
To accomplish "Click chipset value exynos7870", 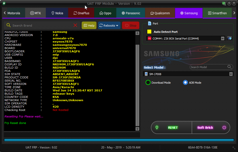I will pos(63,42).
